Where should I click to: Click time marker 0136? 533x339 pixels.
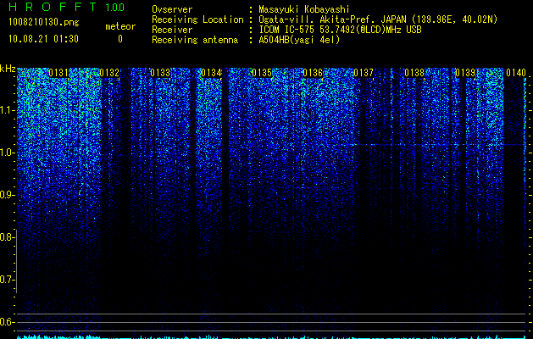coord(313,73)
